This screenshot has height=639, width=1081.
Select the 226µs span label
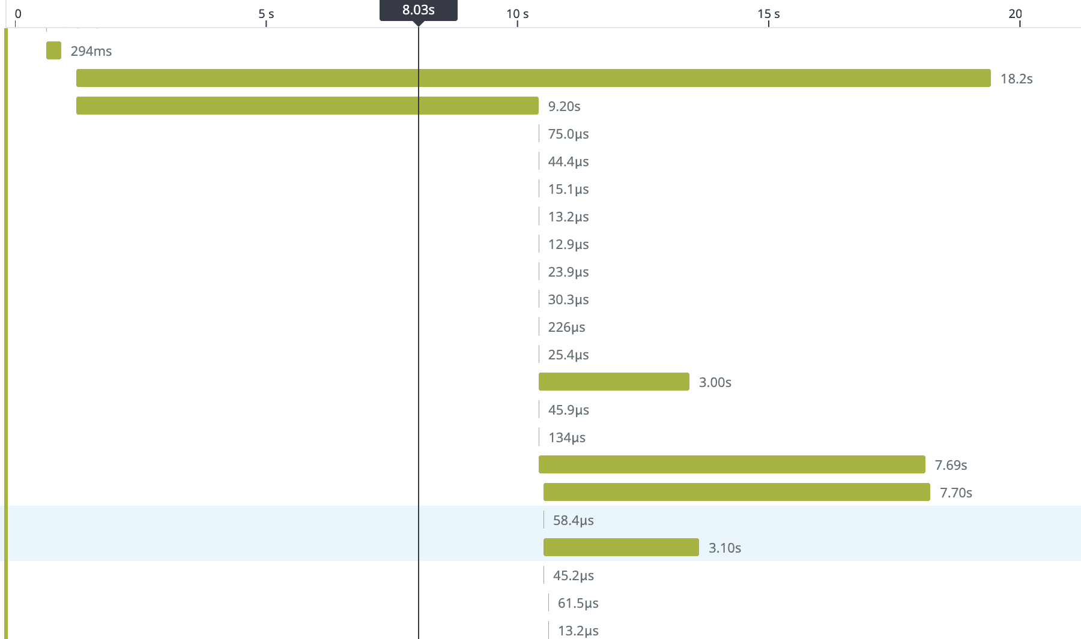coord(566,327)
